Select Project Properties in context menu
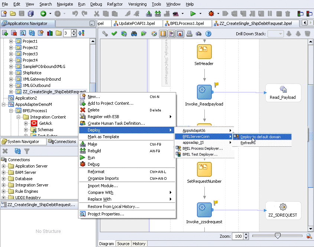The image size is (314, 247). click(127, 214)
